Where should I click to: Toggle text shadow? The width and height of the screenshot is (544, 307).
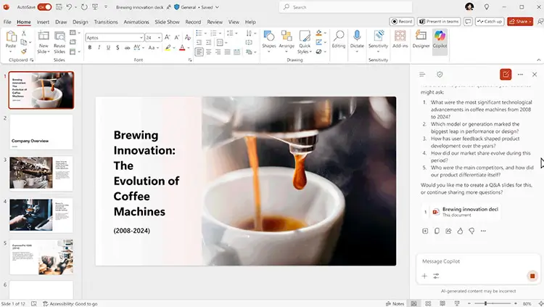(118, 48)
